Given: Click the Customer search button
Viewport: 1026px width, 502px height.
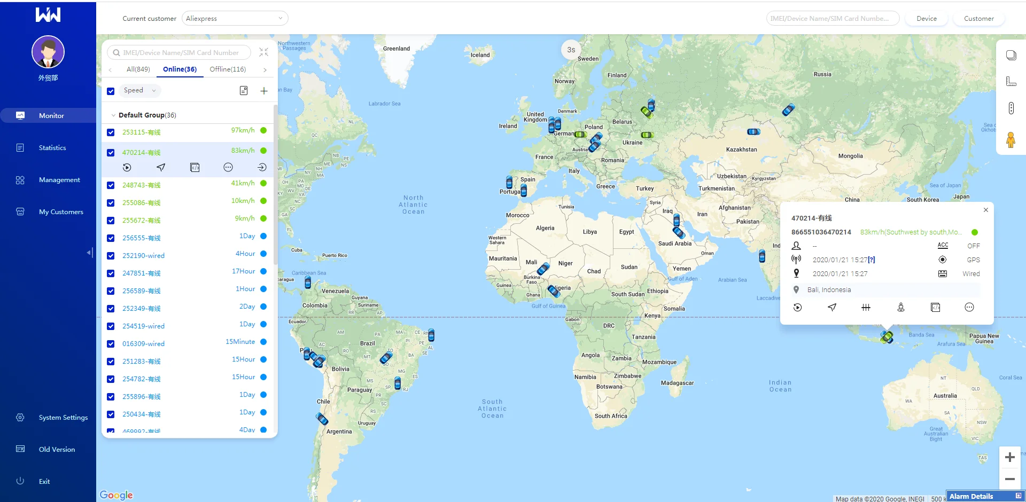Looking at the screenshot, I should [979, 19].
